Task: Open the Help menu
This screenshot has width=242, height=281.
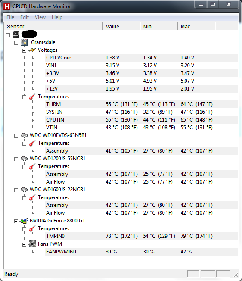Action: [57, 17]
